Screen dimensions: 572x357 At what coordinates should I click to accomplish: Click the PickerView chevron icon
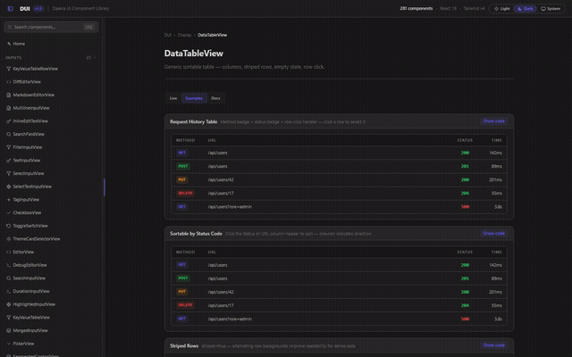[8, 344]
